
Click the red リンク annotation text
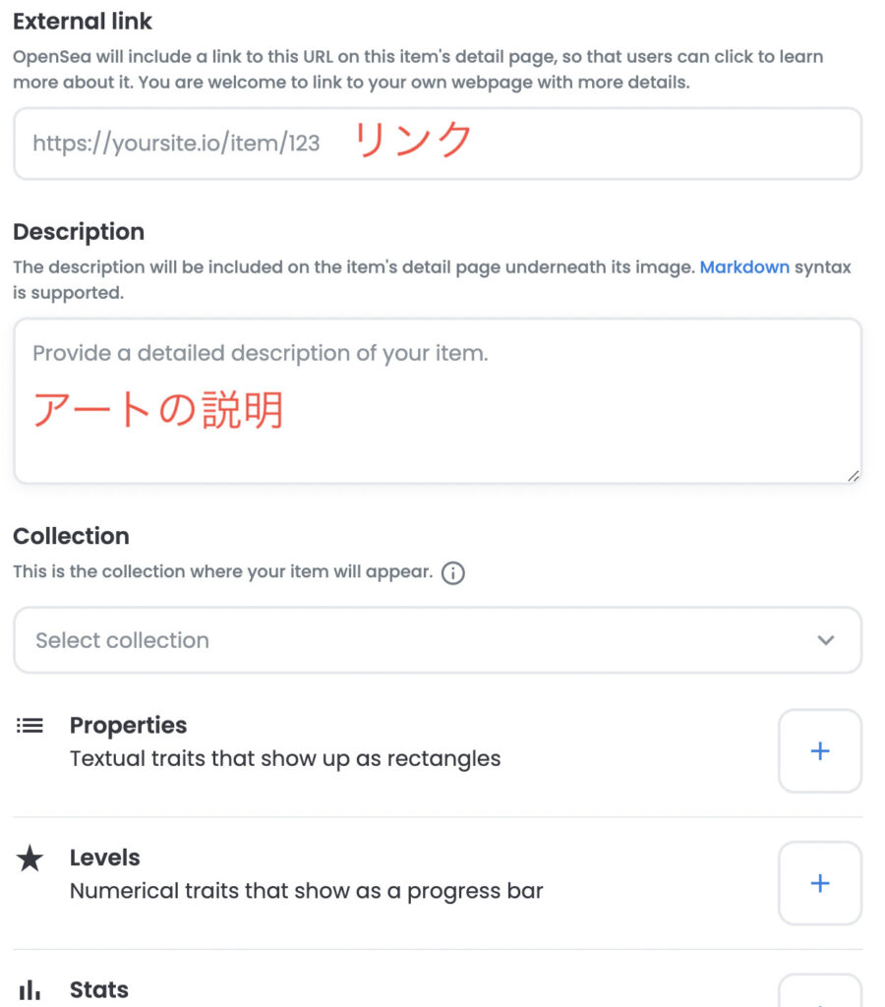(413, 142)
